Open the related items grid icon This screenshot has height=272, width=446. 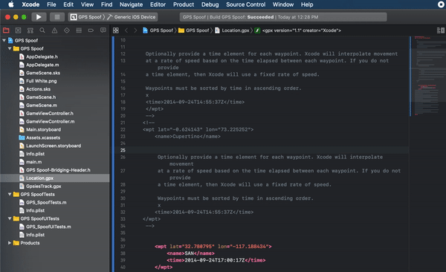click(116, 30)
